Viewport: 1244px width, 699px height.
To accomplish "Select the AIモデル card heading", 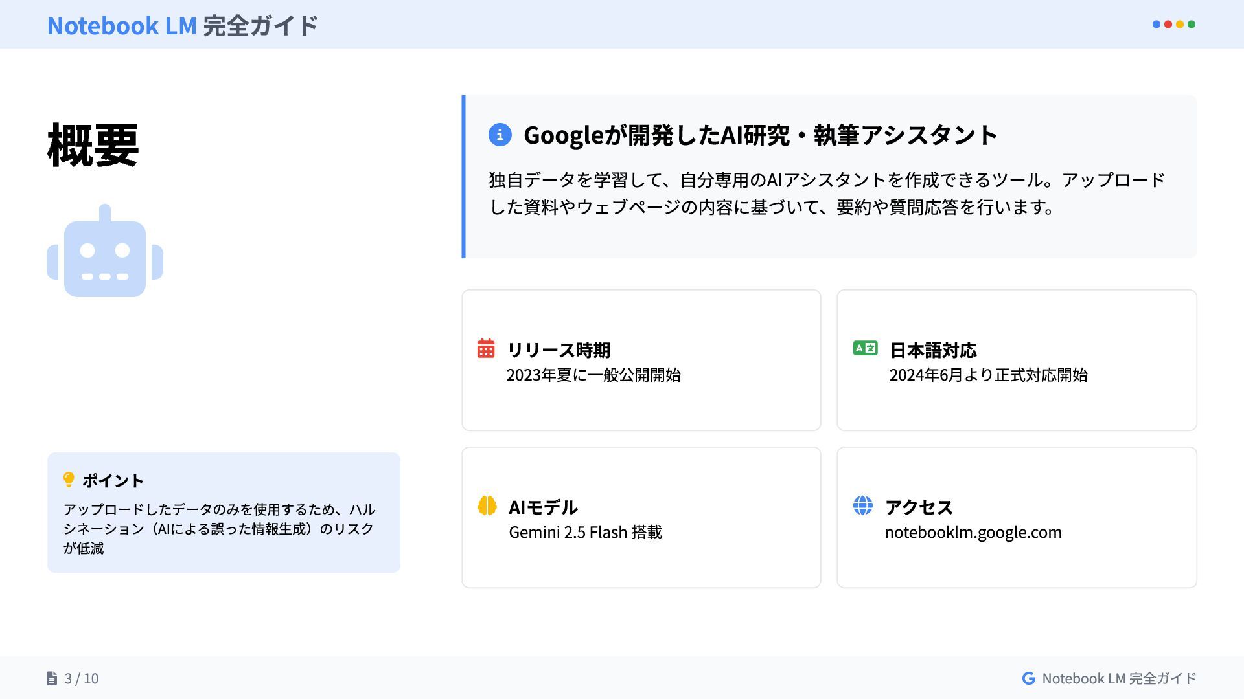I will point(543,507).
